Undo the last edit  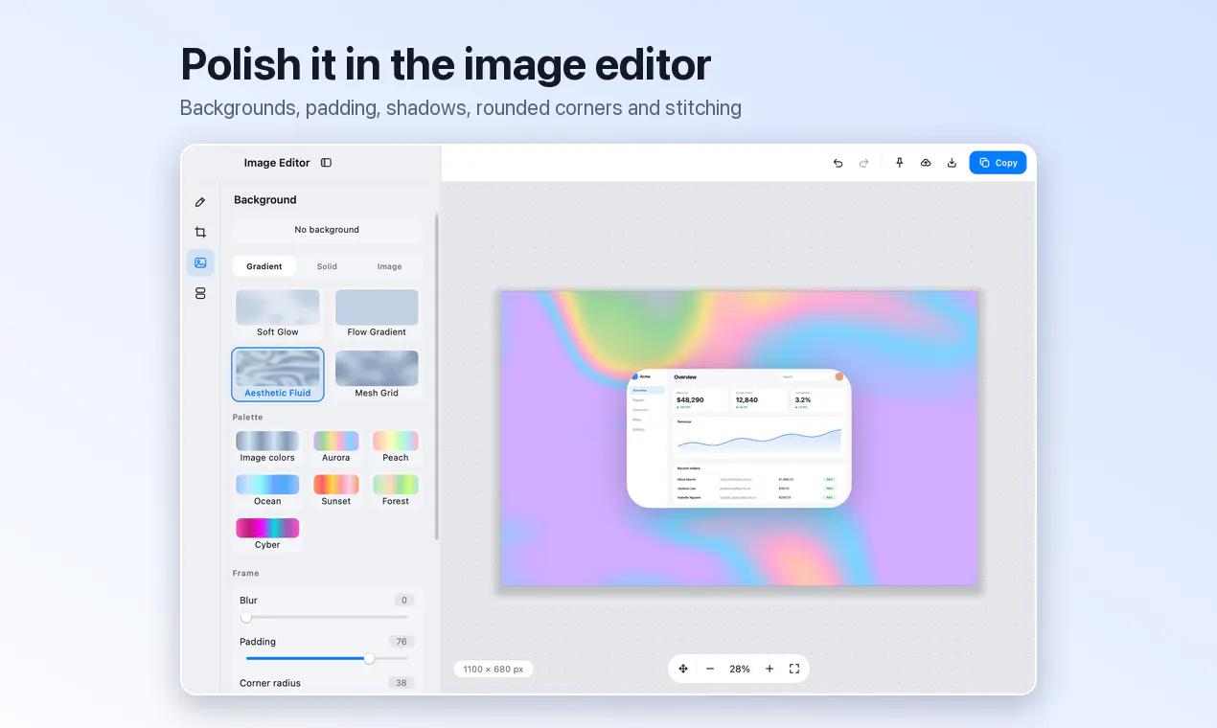tap(838, 163)
